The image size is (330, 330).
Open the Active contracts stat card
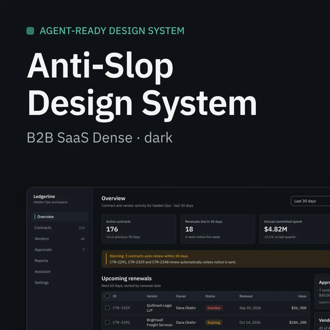pyautogui.click(x=139, y=229)
